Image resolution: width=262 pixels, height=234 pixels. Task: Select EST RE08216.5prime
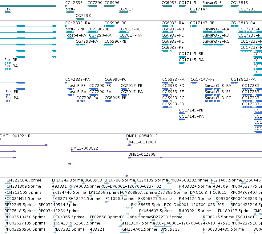(204, 220)
